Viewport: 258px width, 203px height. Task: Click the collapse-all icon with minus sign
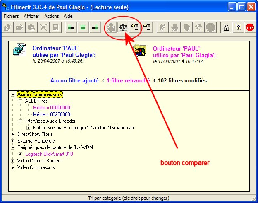click(147, 27)
